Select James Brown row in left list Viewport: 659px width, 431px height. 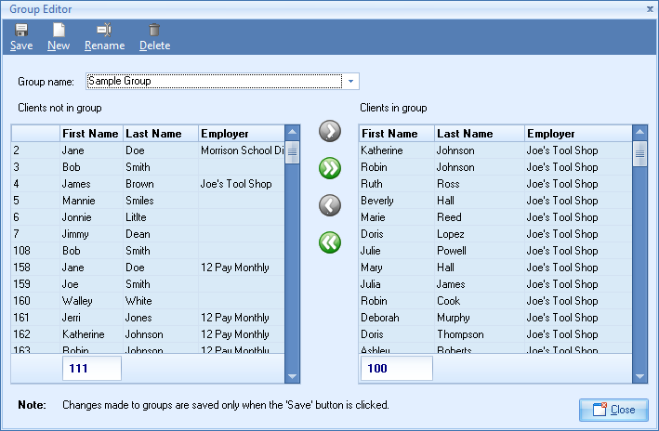point(149,184)
